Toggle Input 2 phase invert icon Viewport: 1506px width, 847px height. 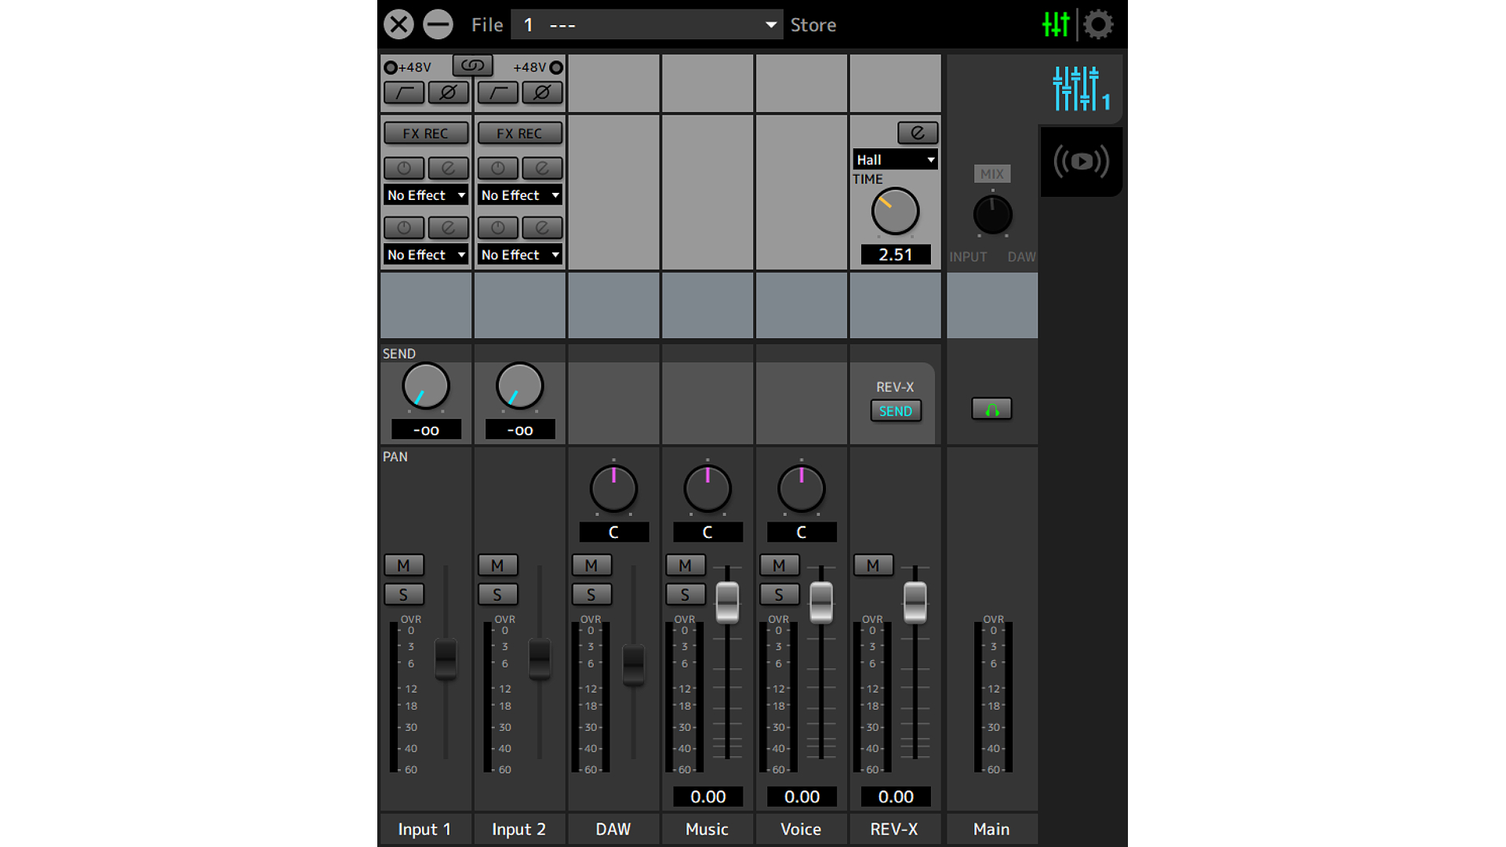[x=542, y=93]
